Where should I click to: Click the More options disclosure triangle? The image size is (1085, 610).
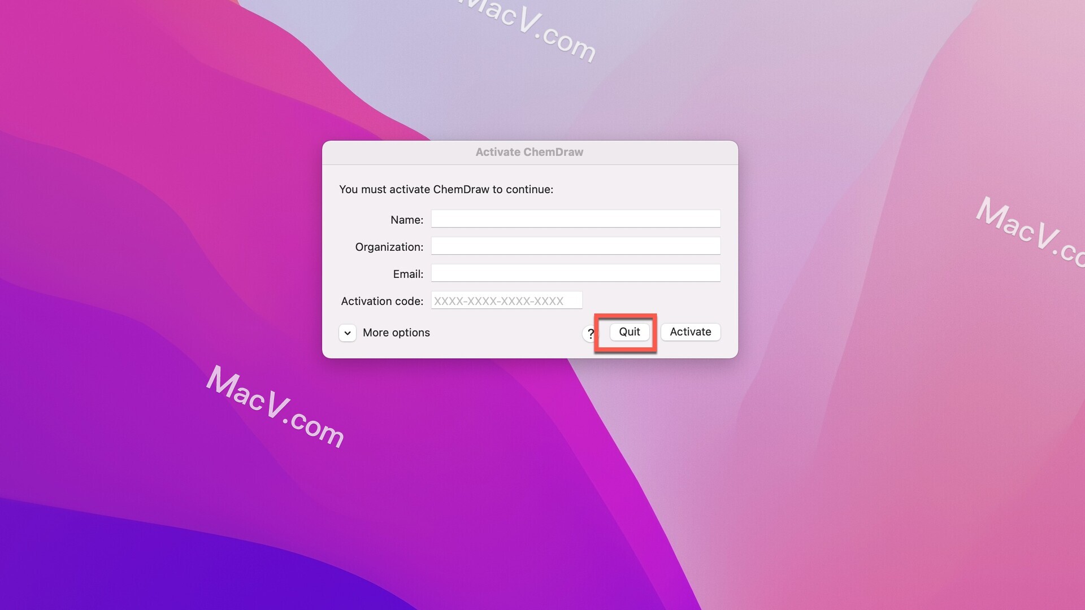tap(348, 332)
